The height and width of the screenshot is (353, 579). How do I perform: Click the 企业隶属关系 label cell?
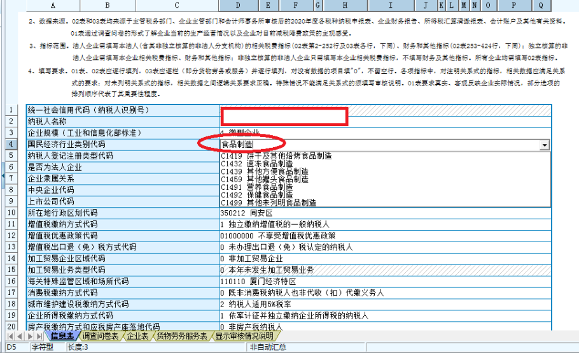coord(123,179)
